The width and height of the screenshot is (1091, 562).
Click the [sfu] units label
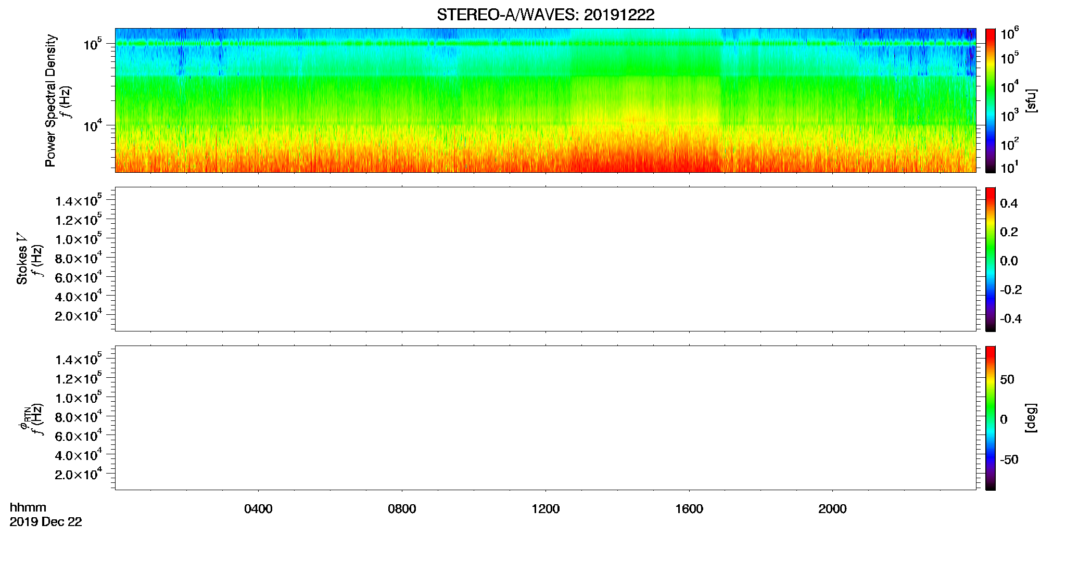[1031, 100]
